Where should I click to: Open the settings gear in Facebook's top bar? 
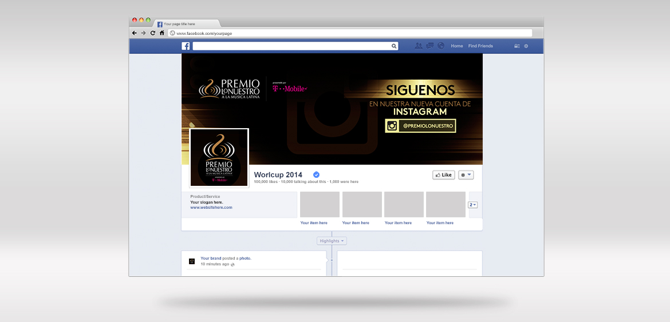coord(526,46)
